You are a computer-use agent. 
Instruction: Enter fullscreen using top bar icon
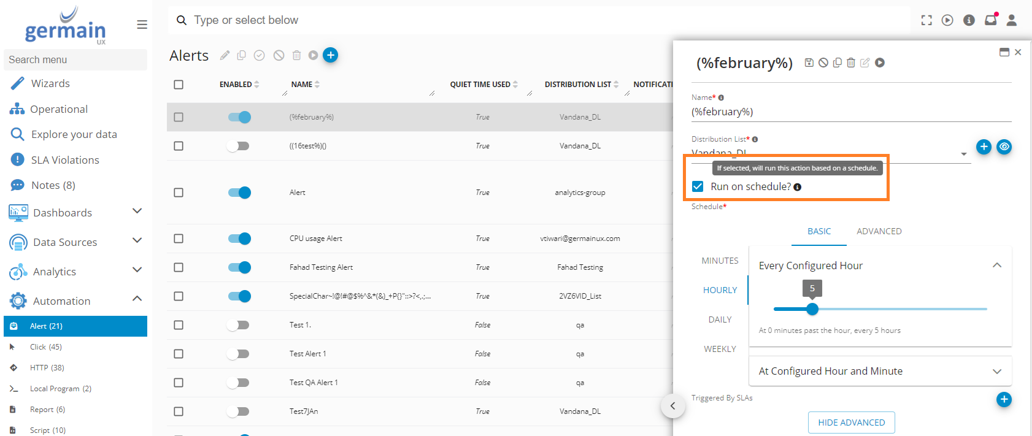coord(926,20)
